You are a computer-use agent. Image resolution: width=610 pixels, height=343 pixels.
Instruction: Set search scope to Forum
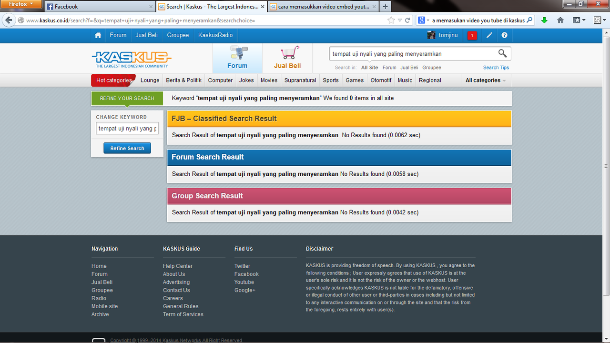(389, 68)
